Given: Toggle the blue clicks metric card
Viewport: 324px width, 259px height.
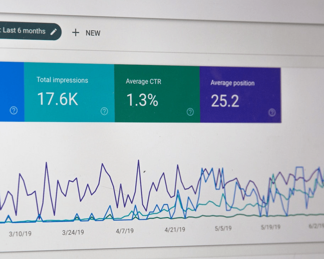Looking at the screenshot, I should pos(12,92).
